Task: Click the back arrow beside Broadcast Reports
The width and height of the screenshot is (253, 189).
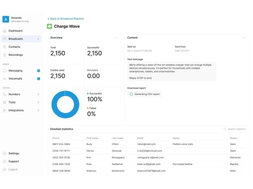Action: [x=49, y=19]
